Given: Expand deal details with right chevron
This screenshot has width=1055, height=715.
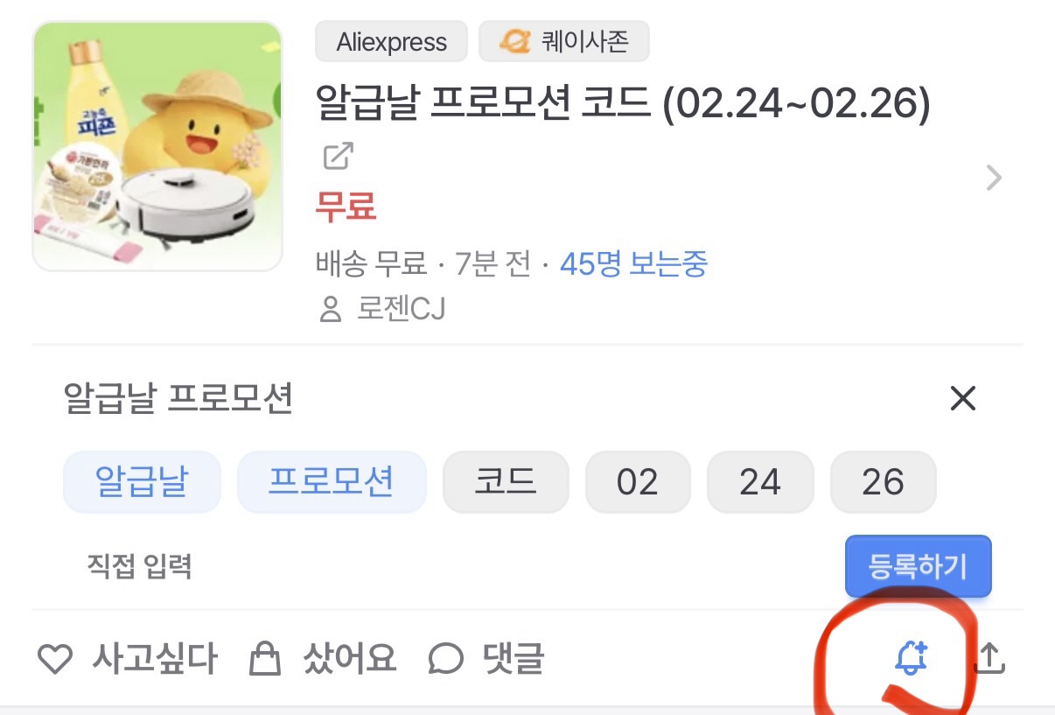Looking at the screenshot, I should (x=994, y=179).
